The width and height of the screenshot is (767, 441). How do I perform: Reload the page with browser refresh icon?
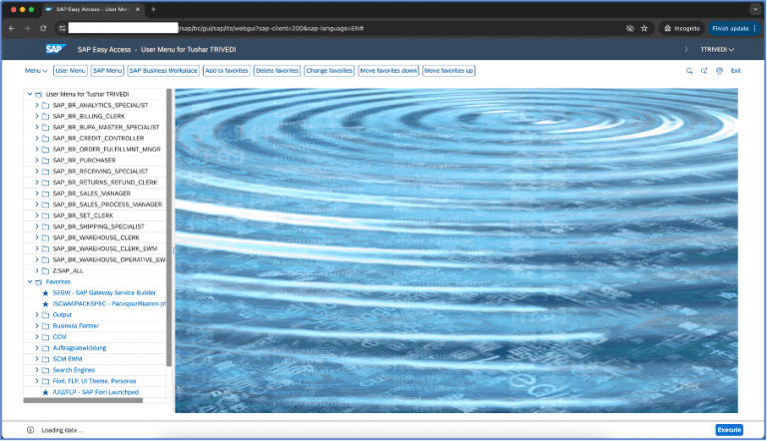coord(43,28)
